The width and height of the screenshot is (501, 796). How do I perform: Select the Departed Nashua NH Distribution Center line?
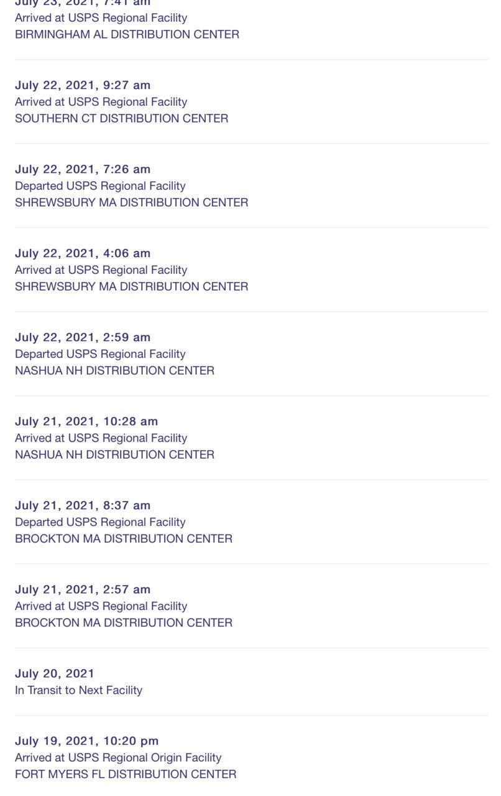point(115,370)
